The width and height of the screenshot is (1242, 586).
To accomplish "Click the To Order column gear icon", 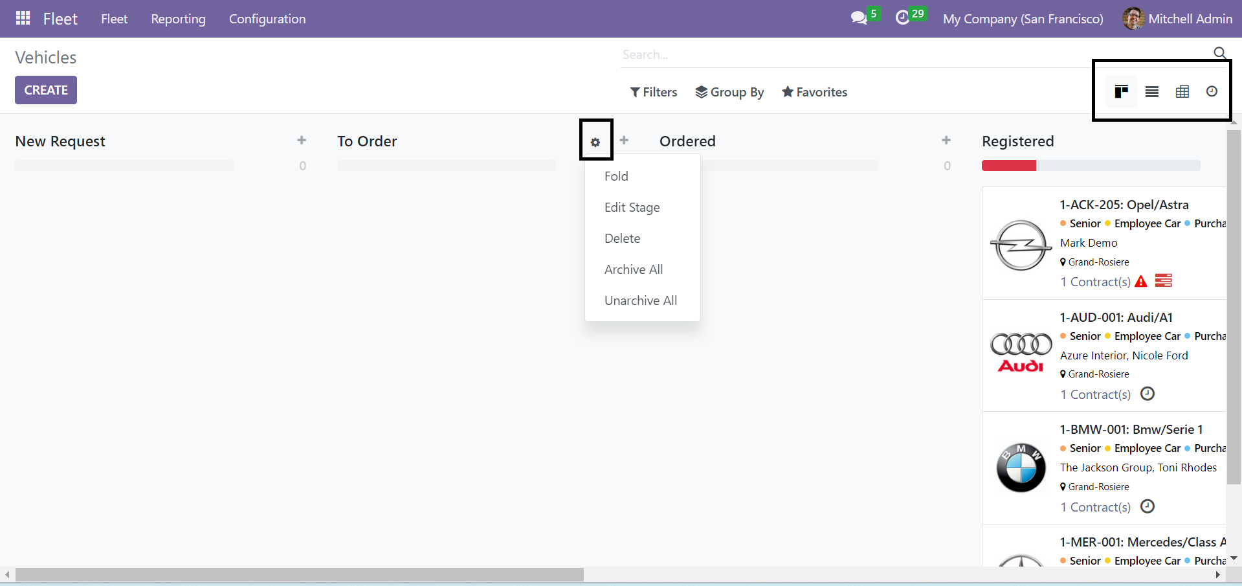I will click(595, 142).
